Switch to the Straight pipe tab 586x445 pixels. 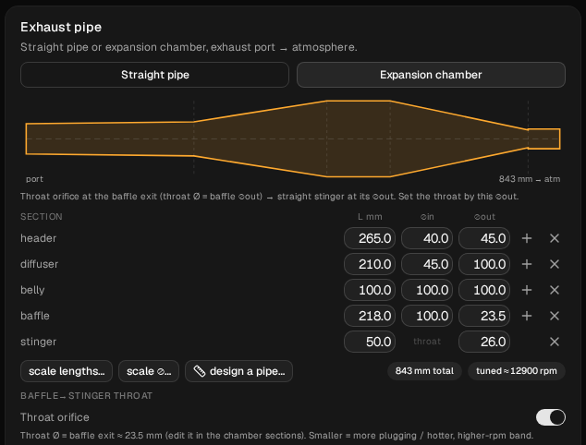tap(154, 75)
